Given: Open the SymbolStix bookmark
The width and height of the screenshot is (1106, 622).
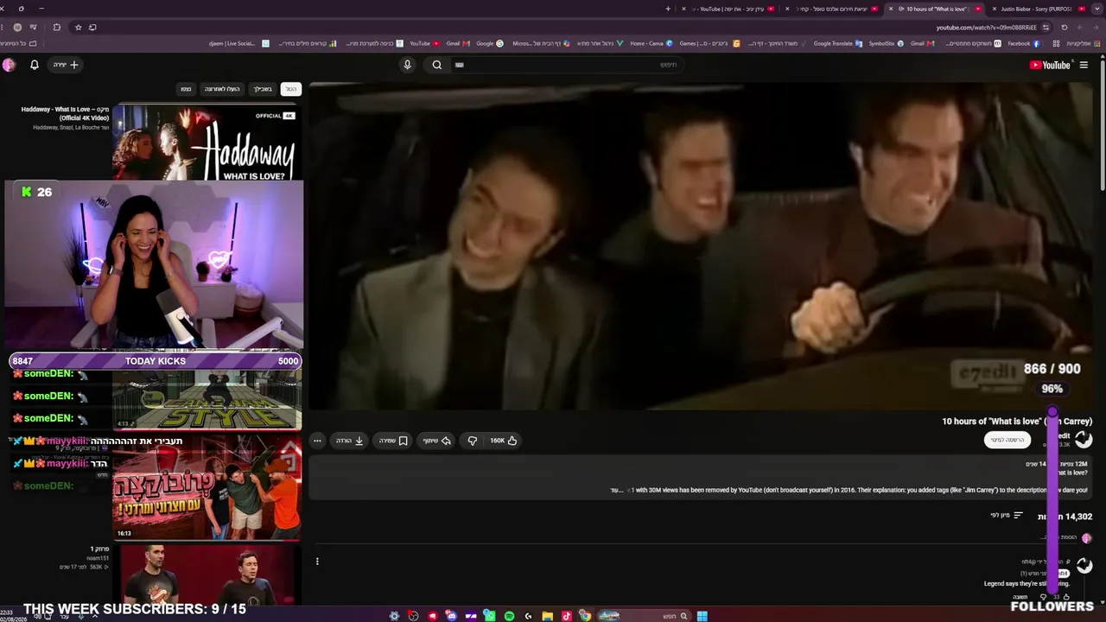Looking at the screenshot, I should (x=887, y=43).
